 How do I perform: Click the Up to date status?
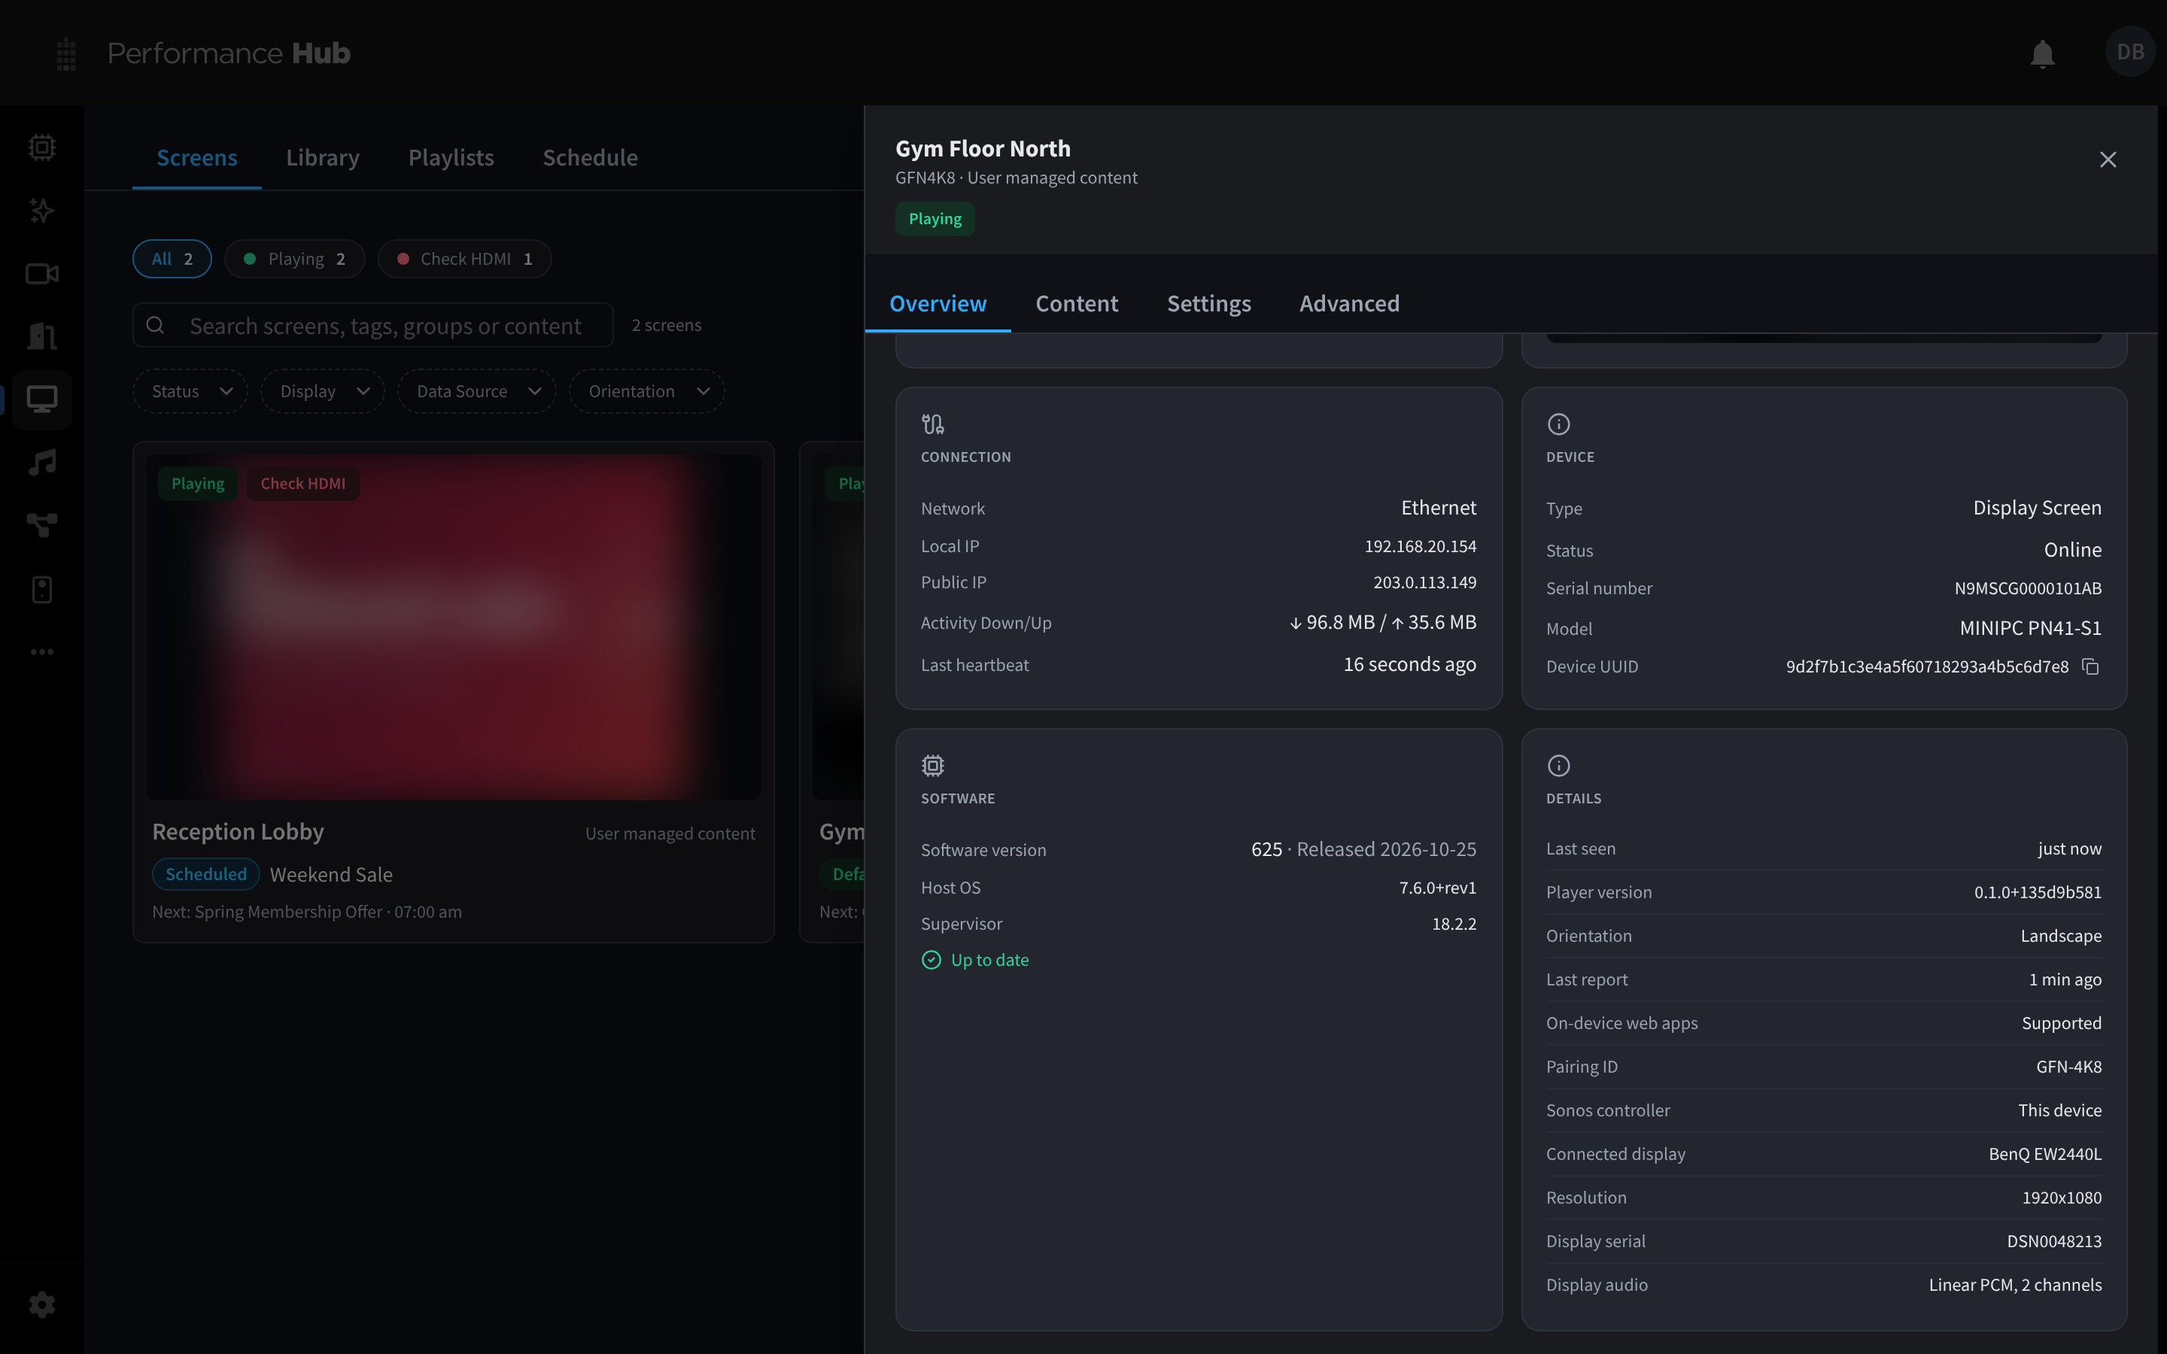point(975,960)
